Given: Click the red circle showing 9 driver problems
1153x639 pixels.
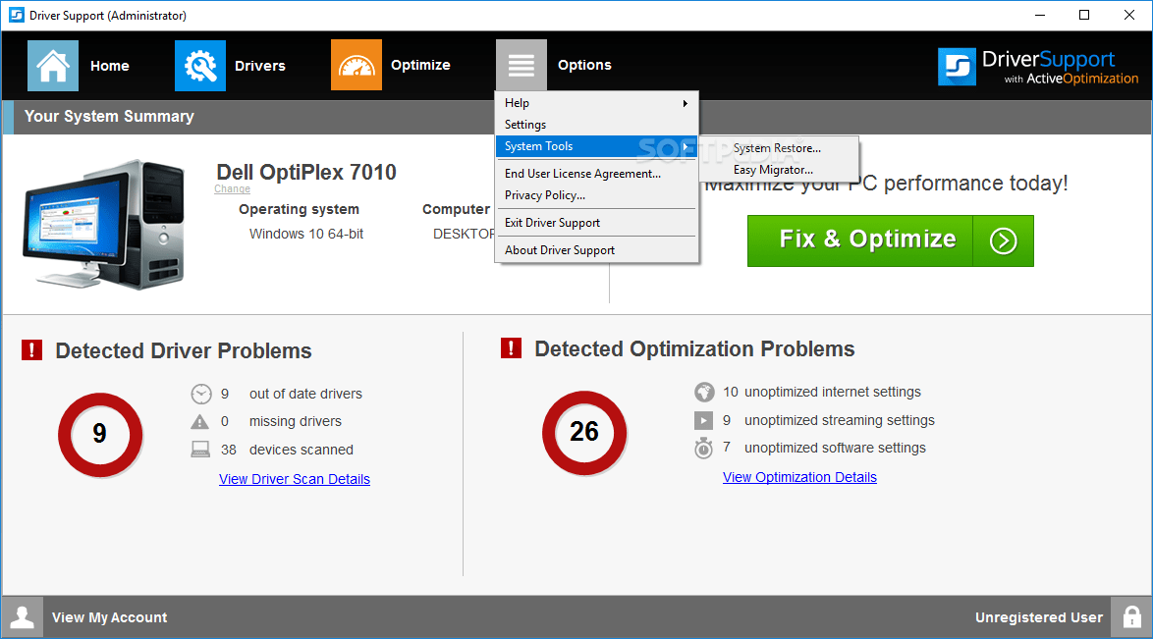Looking at the screenshot, I should pyautogui.click(x=100, y=434).
